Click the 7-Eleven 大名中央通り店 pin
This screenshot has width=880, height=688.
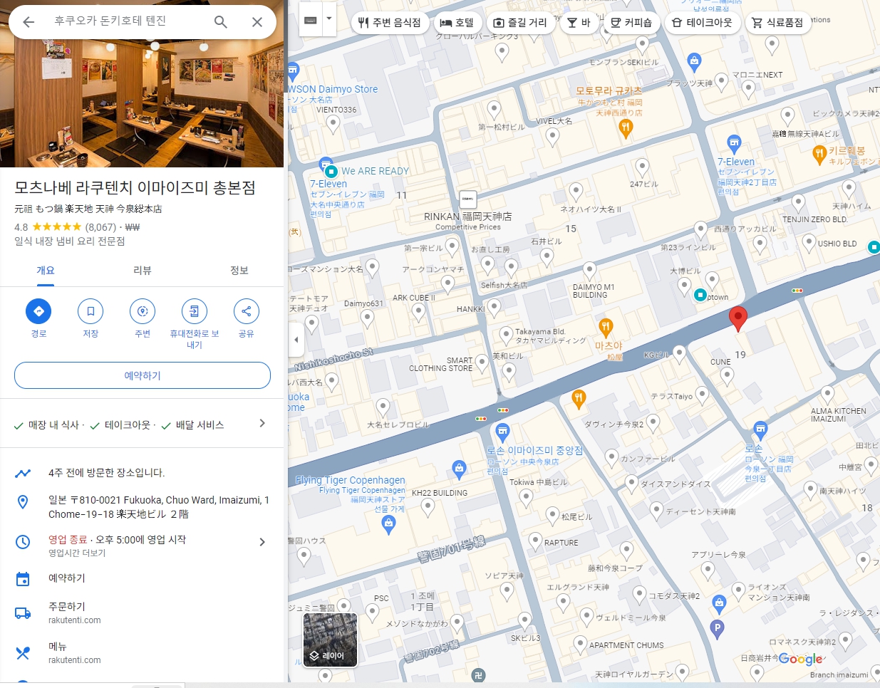coord(326,165)
